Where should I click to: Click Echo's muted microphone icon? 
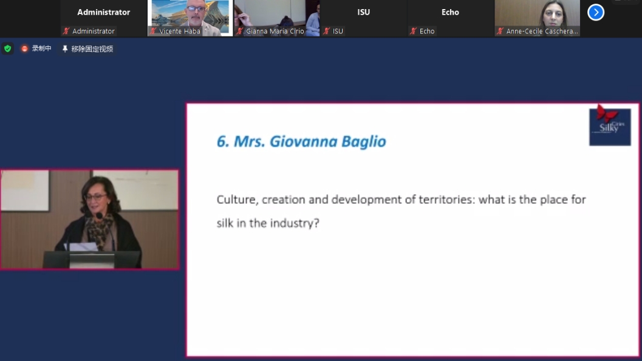(x=414, y=31)
